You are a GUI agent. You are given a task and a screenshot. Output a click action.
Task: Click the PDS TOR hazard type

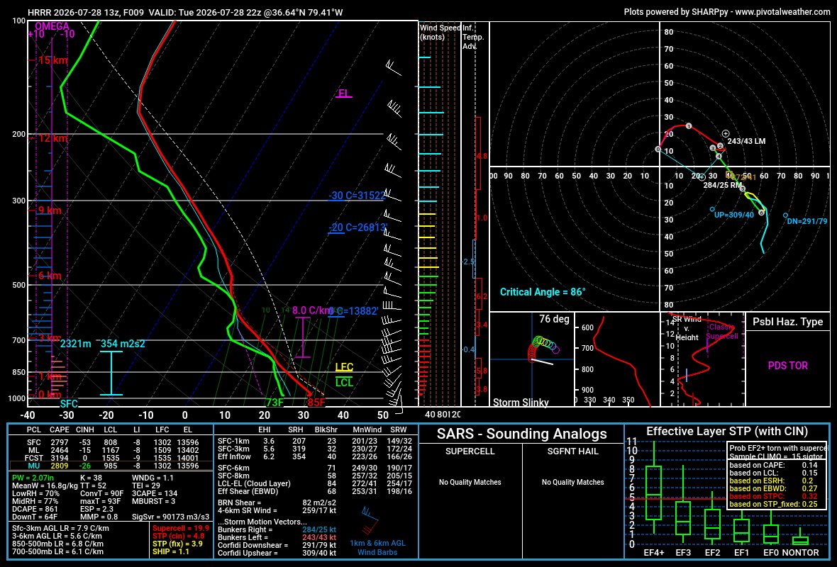click(x=787, y=366)
